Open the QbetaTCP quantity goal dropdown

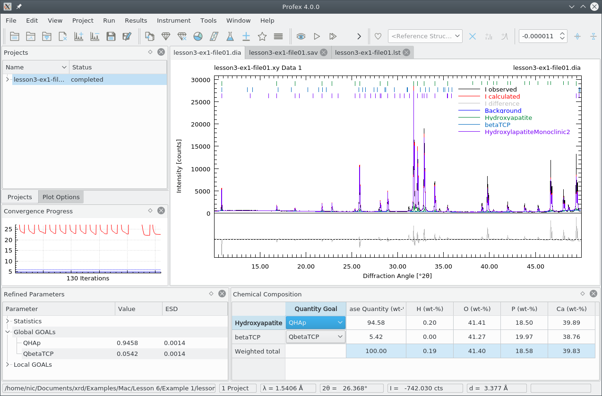[316, 337]
